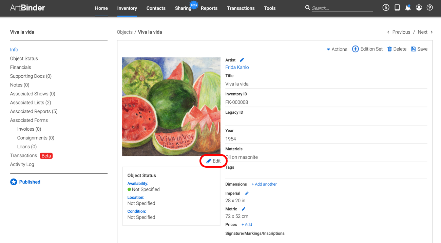The image size is (441, 243).
Task: Click the Imperial dimension value '28 x 20 in'
Action: pos(235,201)
